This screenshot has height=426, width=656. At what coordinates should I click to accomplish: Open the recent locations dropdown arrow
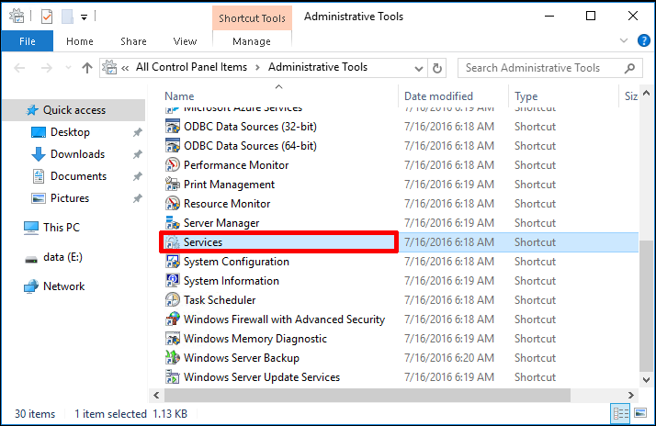point(68,68)
